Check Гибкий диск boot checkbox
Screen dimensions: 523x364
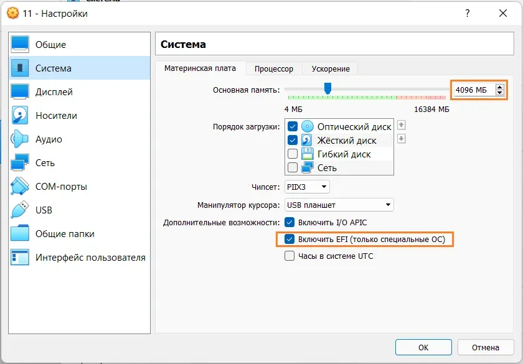(x=293, y=154)
